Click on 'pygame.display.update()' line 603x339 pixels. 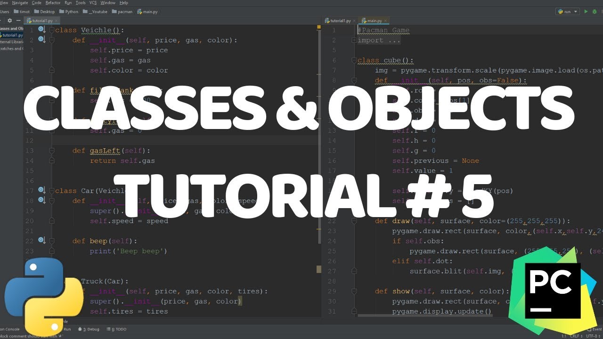(x=442, y=311)
